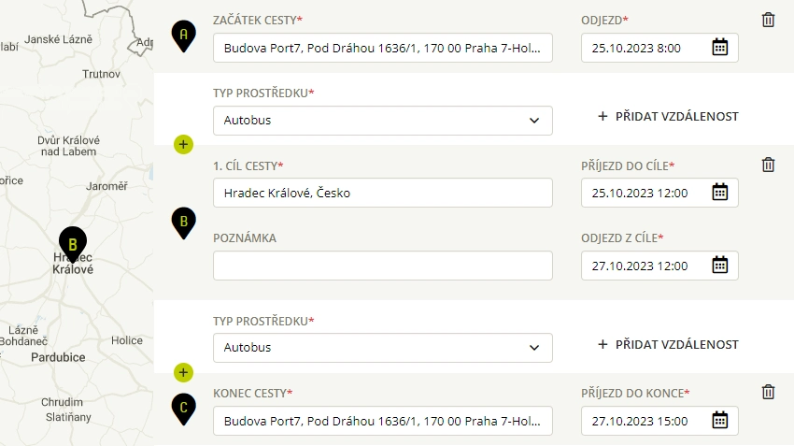Select map pin B on Hradec Králové
The height and width of the screenshot is (446, 794).
tap(73, 244)
